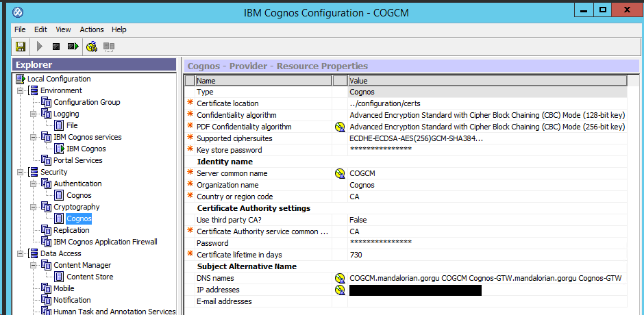Image resolution: width=644 pixels, height=315 pixels.
Task: Select the Portal Services tree item
Action: point(78,160)
